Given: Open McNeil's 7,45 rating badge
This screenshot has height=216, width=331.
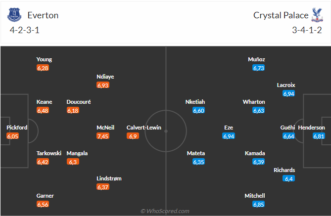Looking at the screenshot, I should pos(103,136).
